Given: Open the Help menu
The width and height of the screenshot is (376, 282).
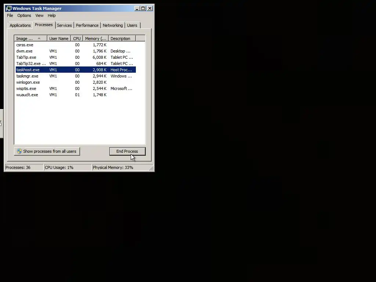Looking at the screenshot, I should (51, 15).
